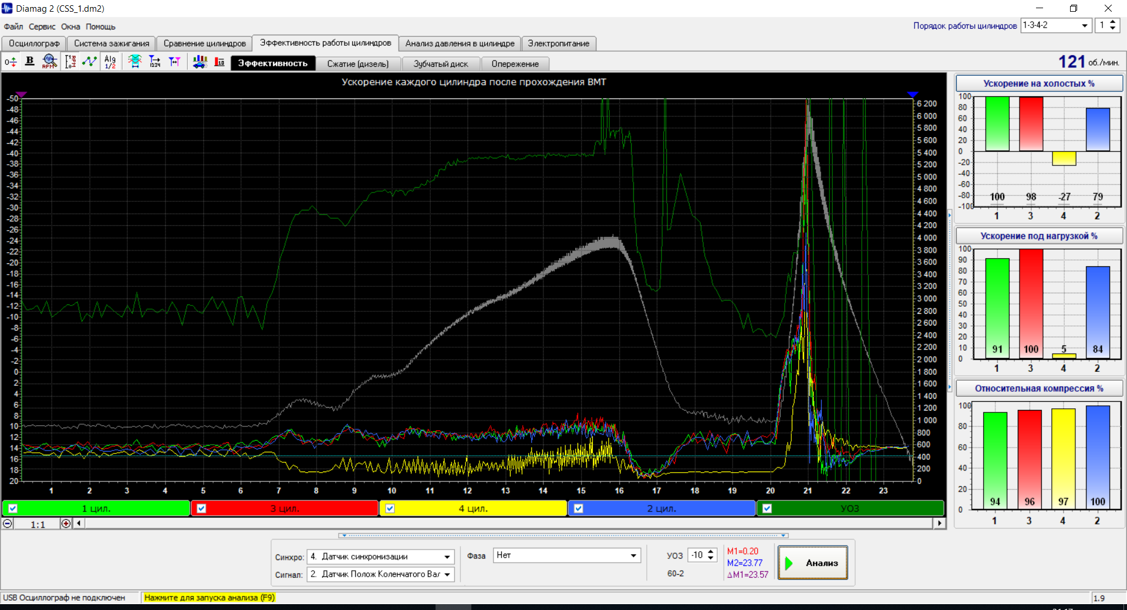
Task: Click the green dotted line graph icon
Action: tap(90, 62)
